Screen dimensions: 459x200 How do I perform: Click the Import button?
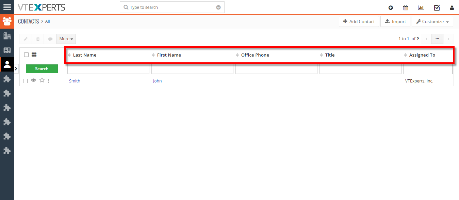pyautogui.click(x=395, y=21)
